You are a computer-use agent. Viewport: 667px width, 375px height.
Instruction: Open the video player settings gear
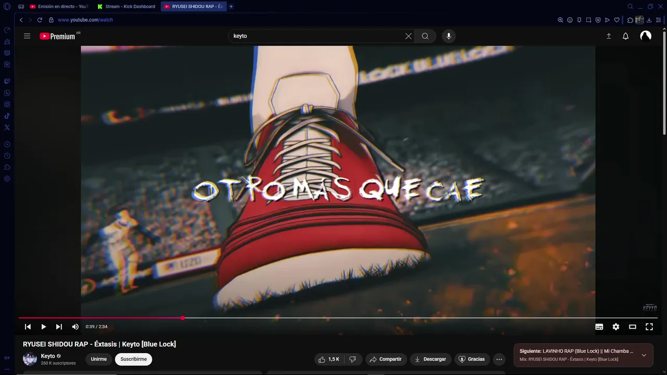[616, 327]
